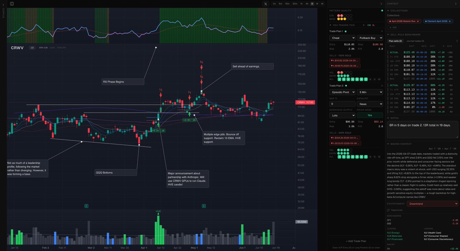Click the earnings E marker near May
Screen dimensions: 460x251
click(x=204, y=206)
